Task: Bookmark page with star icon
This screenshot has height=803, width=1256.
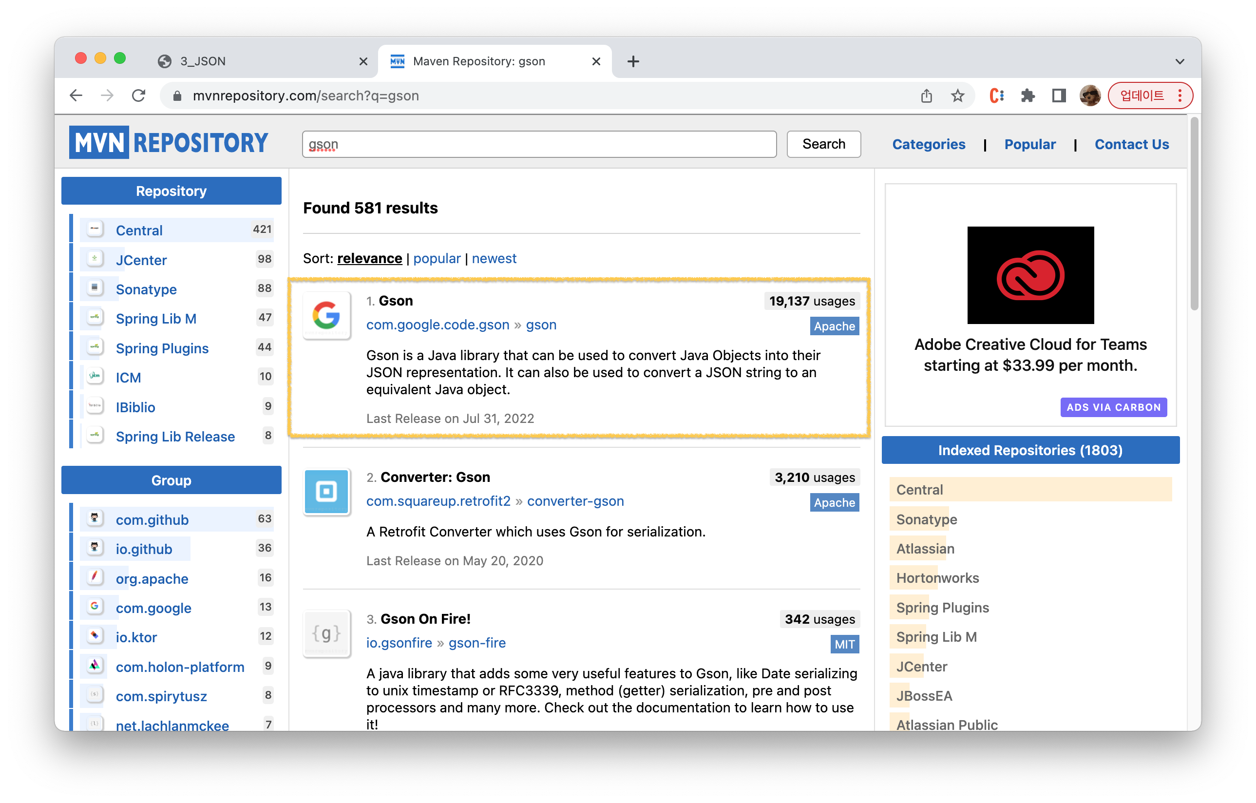Action: (x=957, y=96)
